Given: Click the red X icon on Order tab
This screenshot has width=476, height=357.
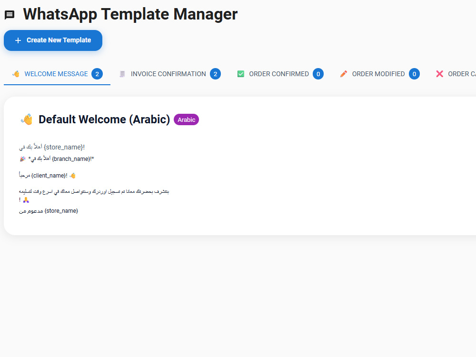Looking at the screenshot, I should click(x=439, y=74).
